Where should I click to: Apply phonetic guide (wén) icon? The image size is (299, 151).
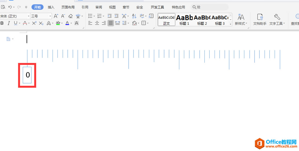(x=78, y=16)
